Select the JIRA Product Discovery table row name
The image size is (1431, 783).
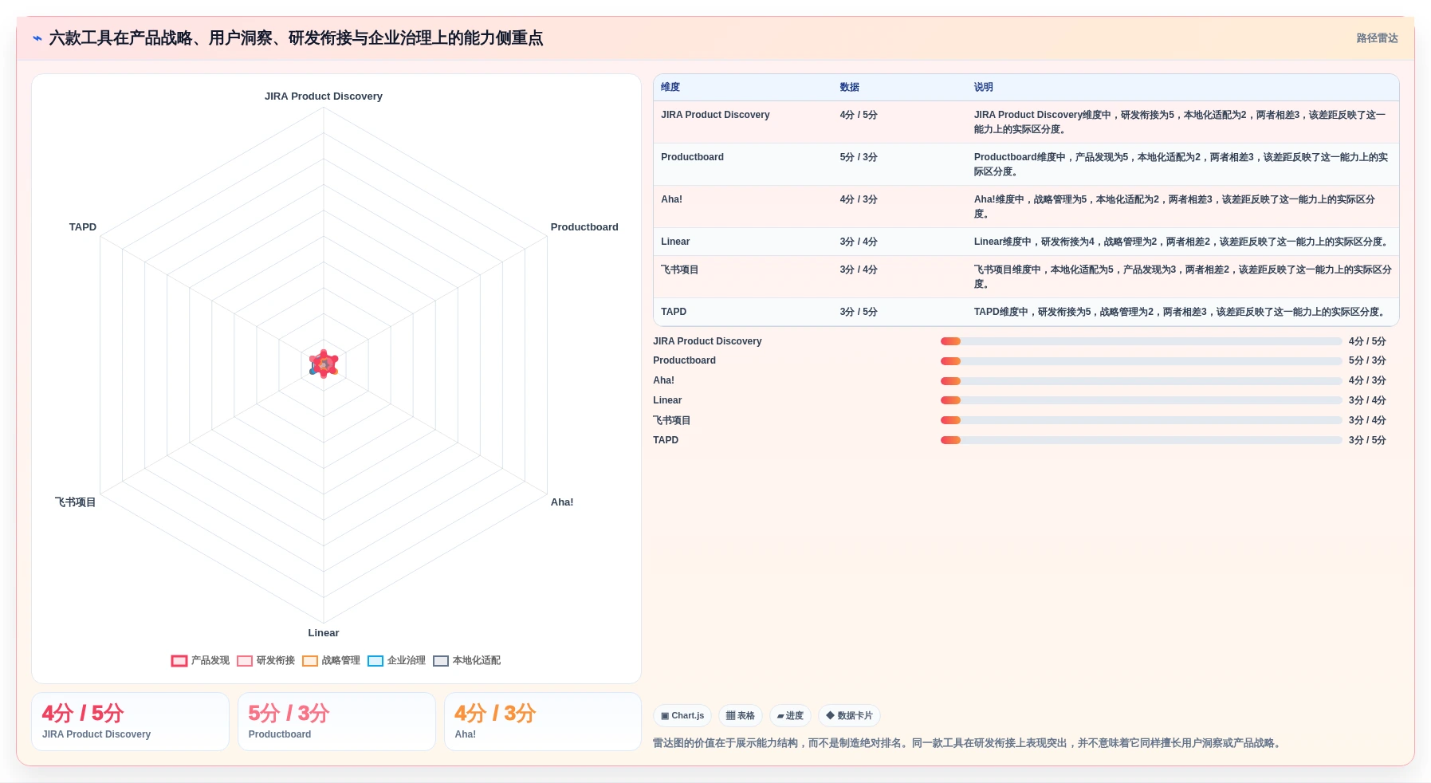(x=715, y=115)
